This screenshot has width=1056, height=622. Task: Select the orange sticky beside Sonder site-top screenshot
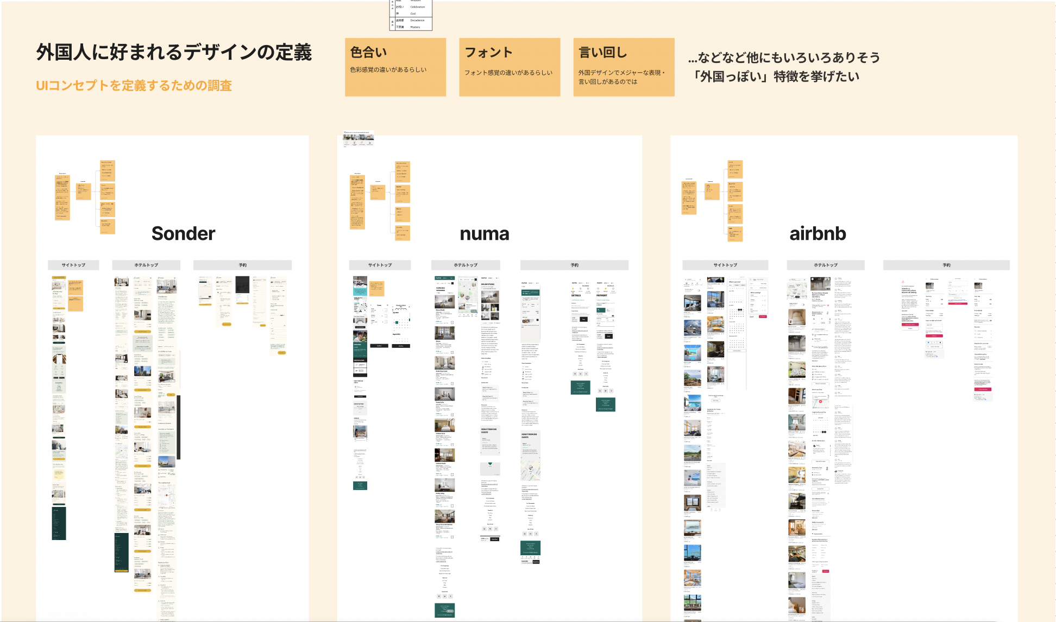coord(76,295)
